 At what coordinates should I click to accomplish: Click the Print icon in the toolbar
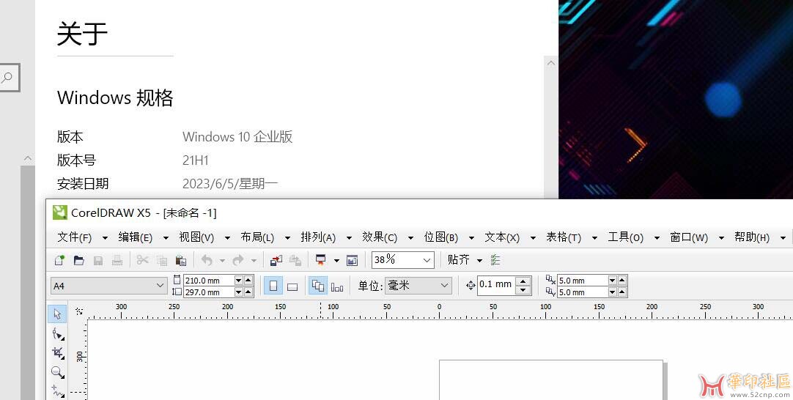tap(117, 260)
